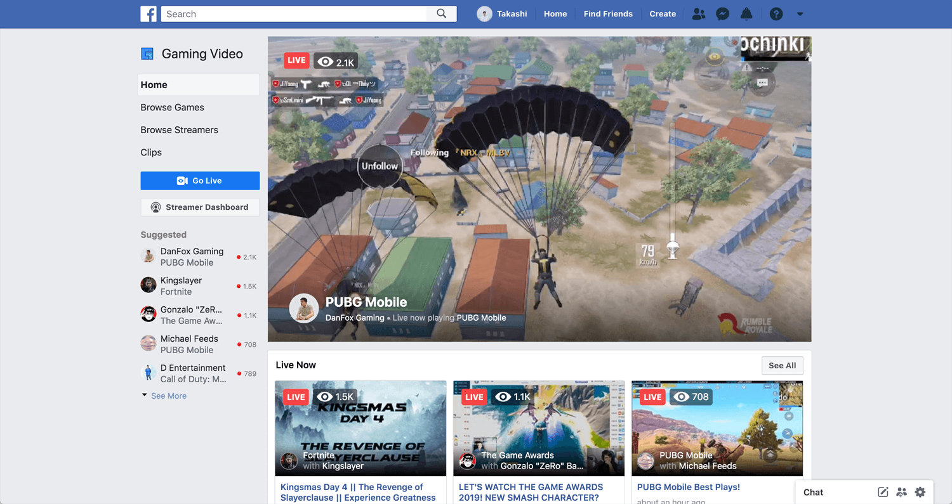Open Kingsmas Day 4 video title link
Viewport: 952px width, 504px height.
[358, 493]
